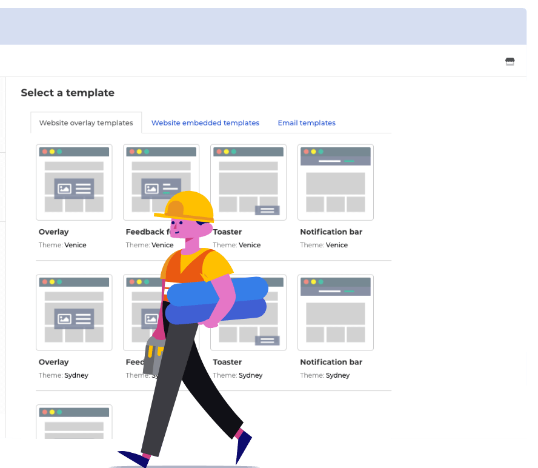538x468 pixels.
Task: Click the image icon inside Overlay Sydney preview
Action: 63,320
